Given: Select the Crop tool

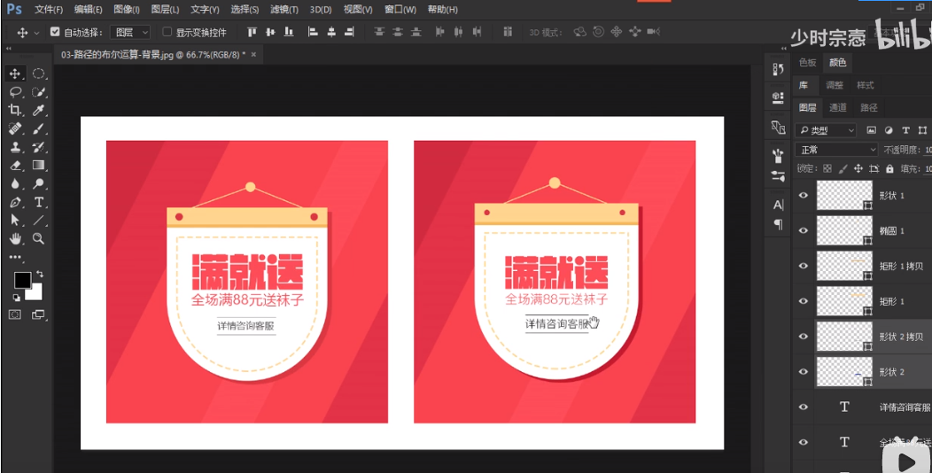Looking at the screenshot, I should tap(15, 110).
